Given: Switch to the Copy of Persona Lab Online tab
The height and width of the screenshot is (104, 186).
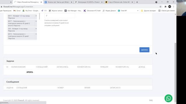Looking at the screenshot, I should [x=119, y=2].
